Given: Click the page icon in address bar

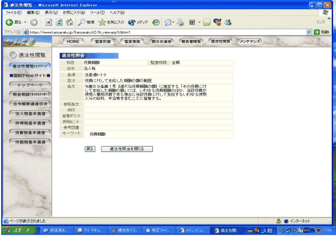Looking at the screenshot, I should coord(26,32).
